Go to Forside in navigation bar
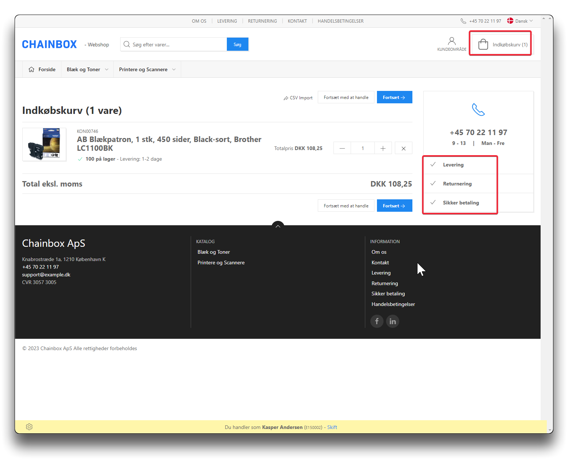Screen dimensions: 568x460 point(42,69)
